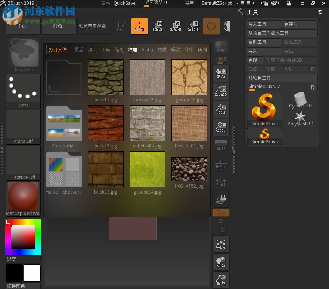329x289 pixels.
Task: Pick a color from the gradient color picker
Action: (x=23, y=236)
